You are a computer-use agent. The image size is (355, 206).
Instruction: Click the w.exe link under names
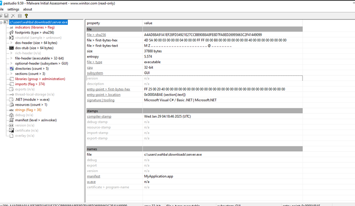[91, 182]
